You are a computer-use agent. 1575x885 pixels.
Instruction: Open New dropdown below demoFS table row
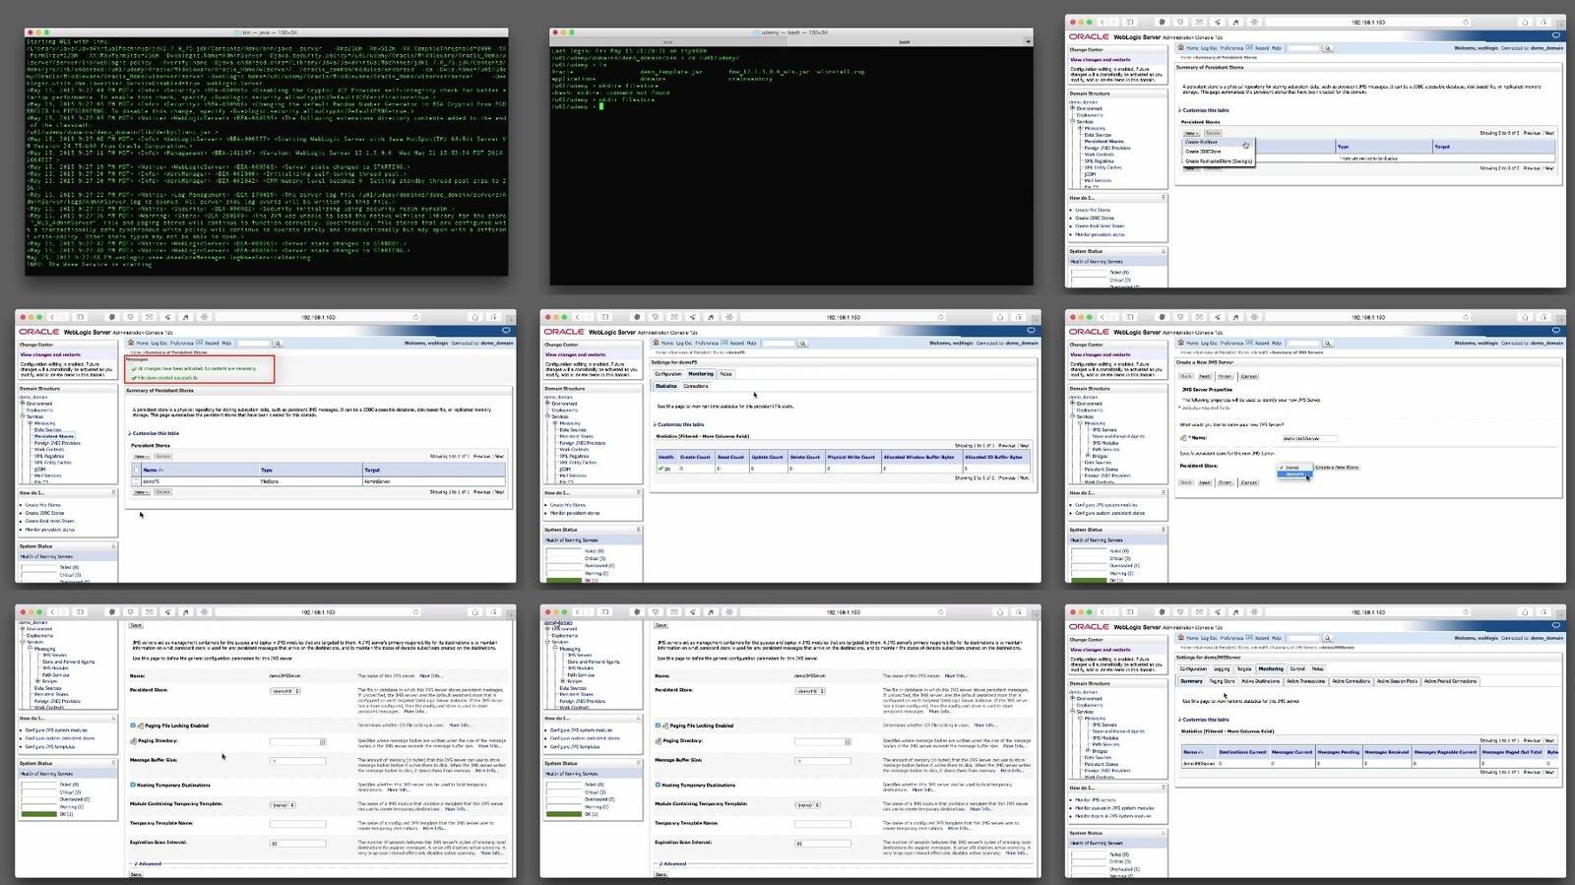[142, 492]
